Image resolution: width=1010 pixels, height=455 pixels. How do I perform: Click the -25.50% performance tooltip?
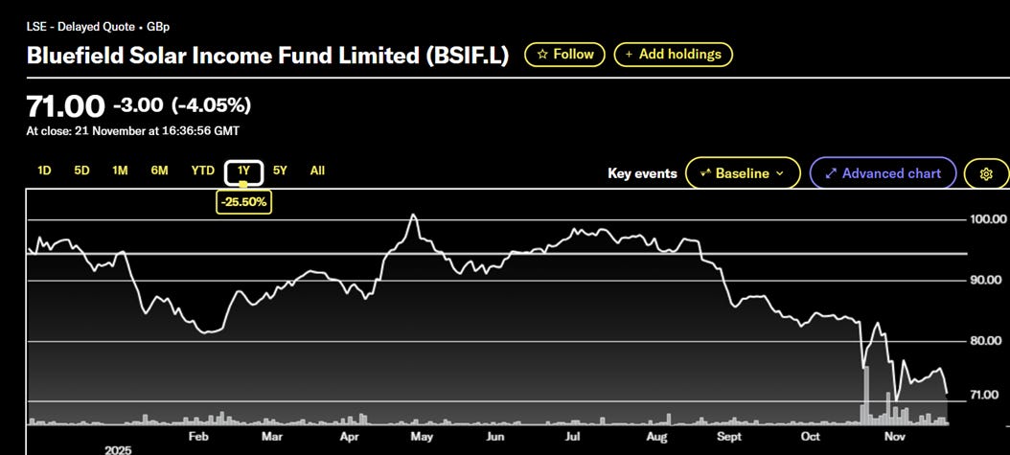click(244, 202)
